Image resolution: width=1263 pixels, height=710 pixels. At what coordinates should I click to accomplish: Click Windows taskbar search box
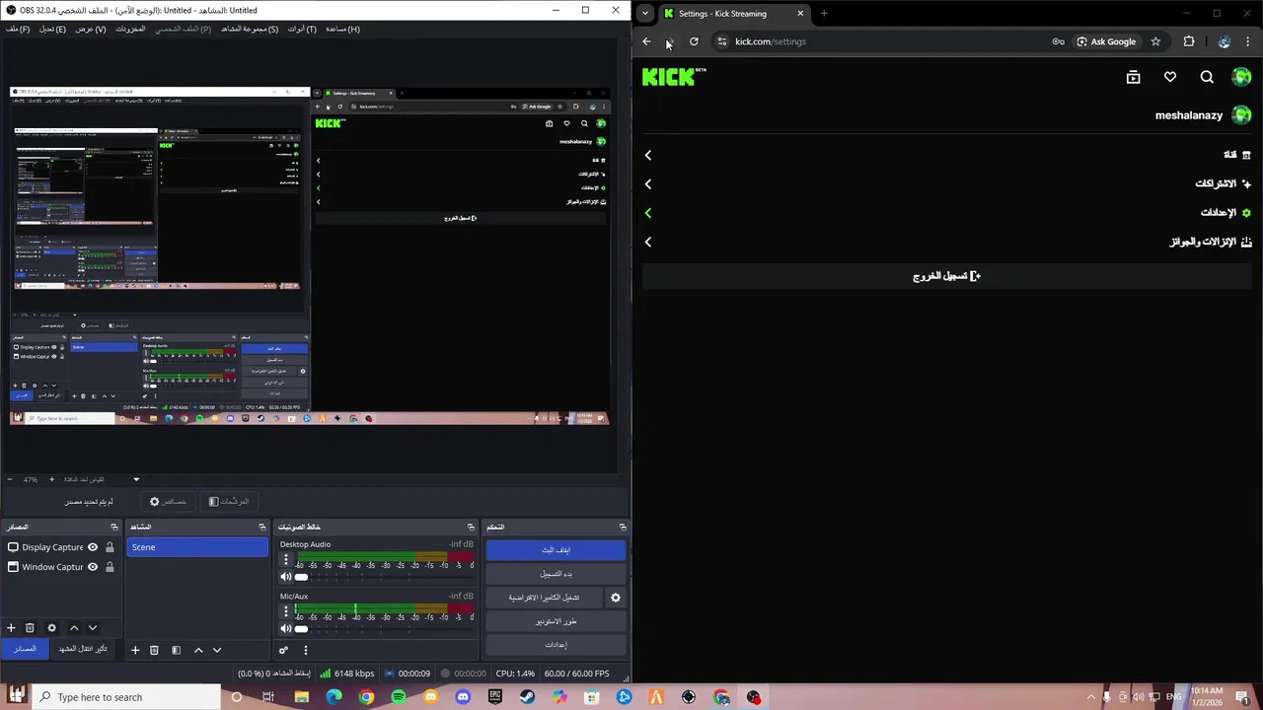point(127,697)
